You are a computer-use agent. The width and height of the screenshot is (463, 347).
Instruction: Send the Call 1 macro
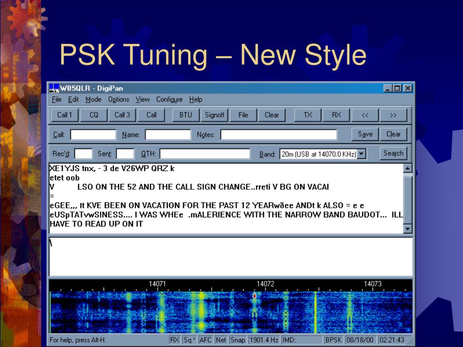[x=65, y=115]
